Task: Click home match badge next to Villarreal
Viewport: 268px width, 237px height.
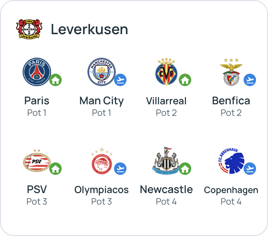Action: pyautogui.click(x=185, y=80)
